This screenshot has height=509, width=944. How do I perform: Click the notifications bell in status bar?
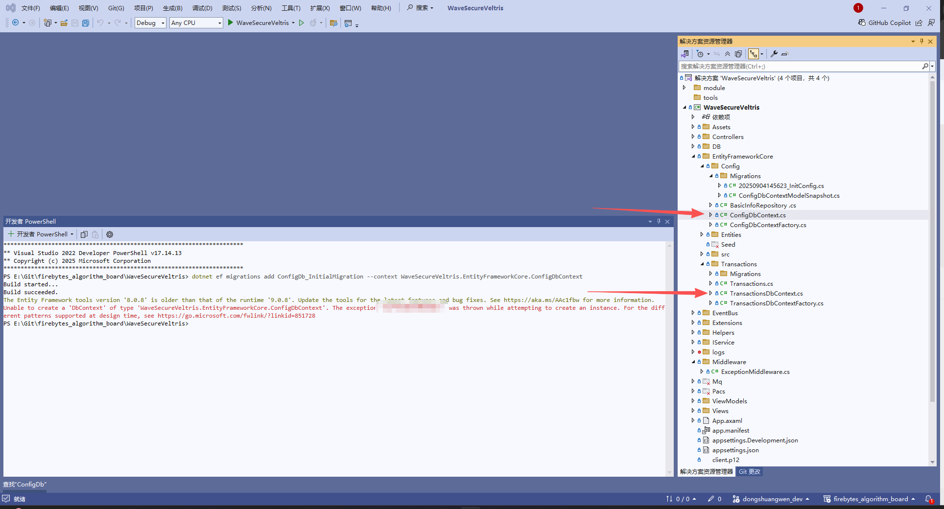click(929, 499)
